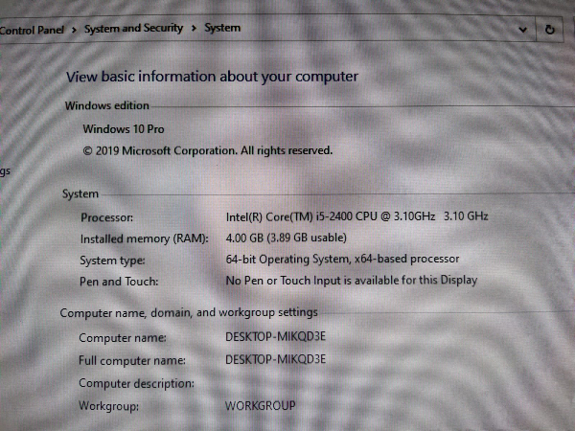Image resolution: width=575 pixels, height=431 pixels.
Task: Select the Intel Core i5-2400 processor value
Action: click(x=356, y=216)
